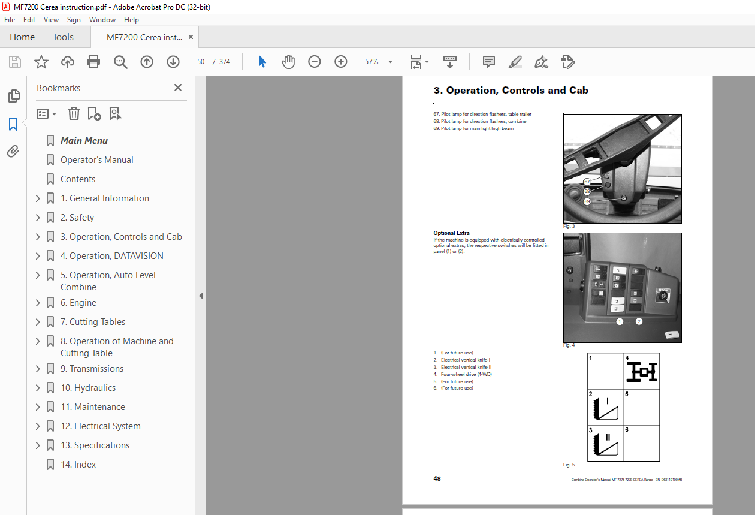Open the Fill & Sign tool

541,62
